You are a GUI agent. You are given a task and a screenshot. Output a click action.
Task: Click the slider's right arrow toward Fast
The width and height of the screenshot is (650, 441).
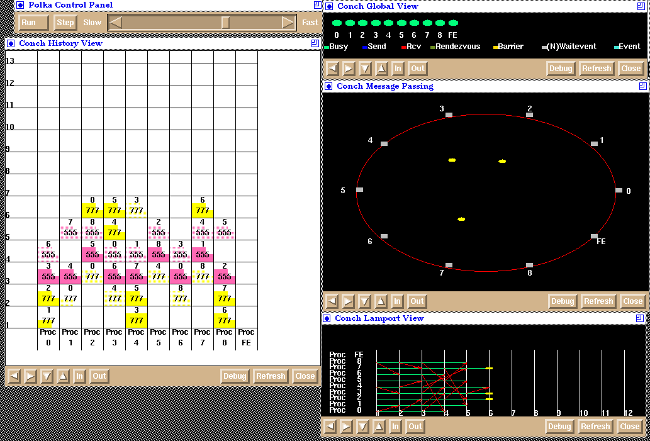coord(288,23)
